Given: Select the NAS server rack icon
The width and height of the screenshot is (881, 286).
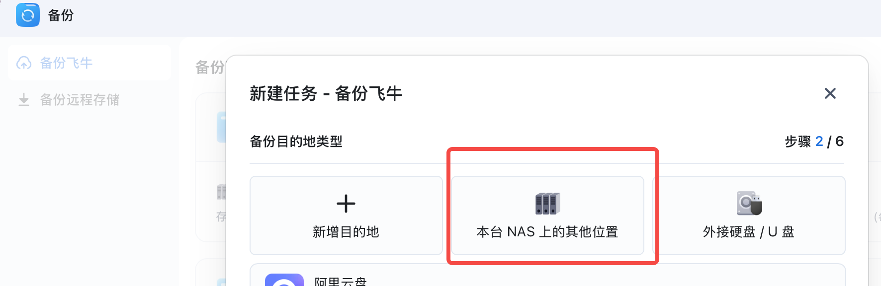Looking at the screenshot, I should (547, 204).
